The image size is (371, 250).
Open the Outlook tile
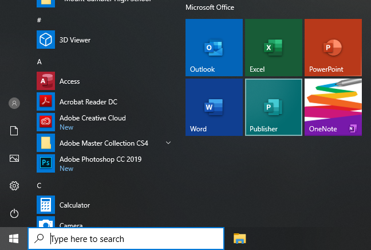[x=214, y=48]
